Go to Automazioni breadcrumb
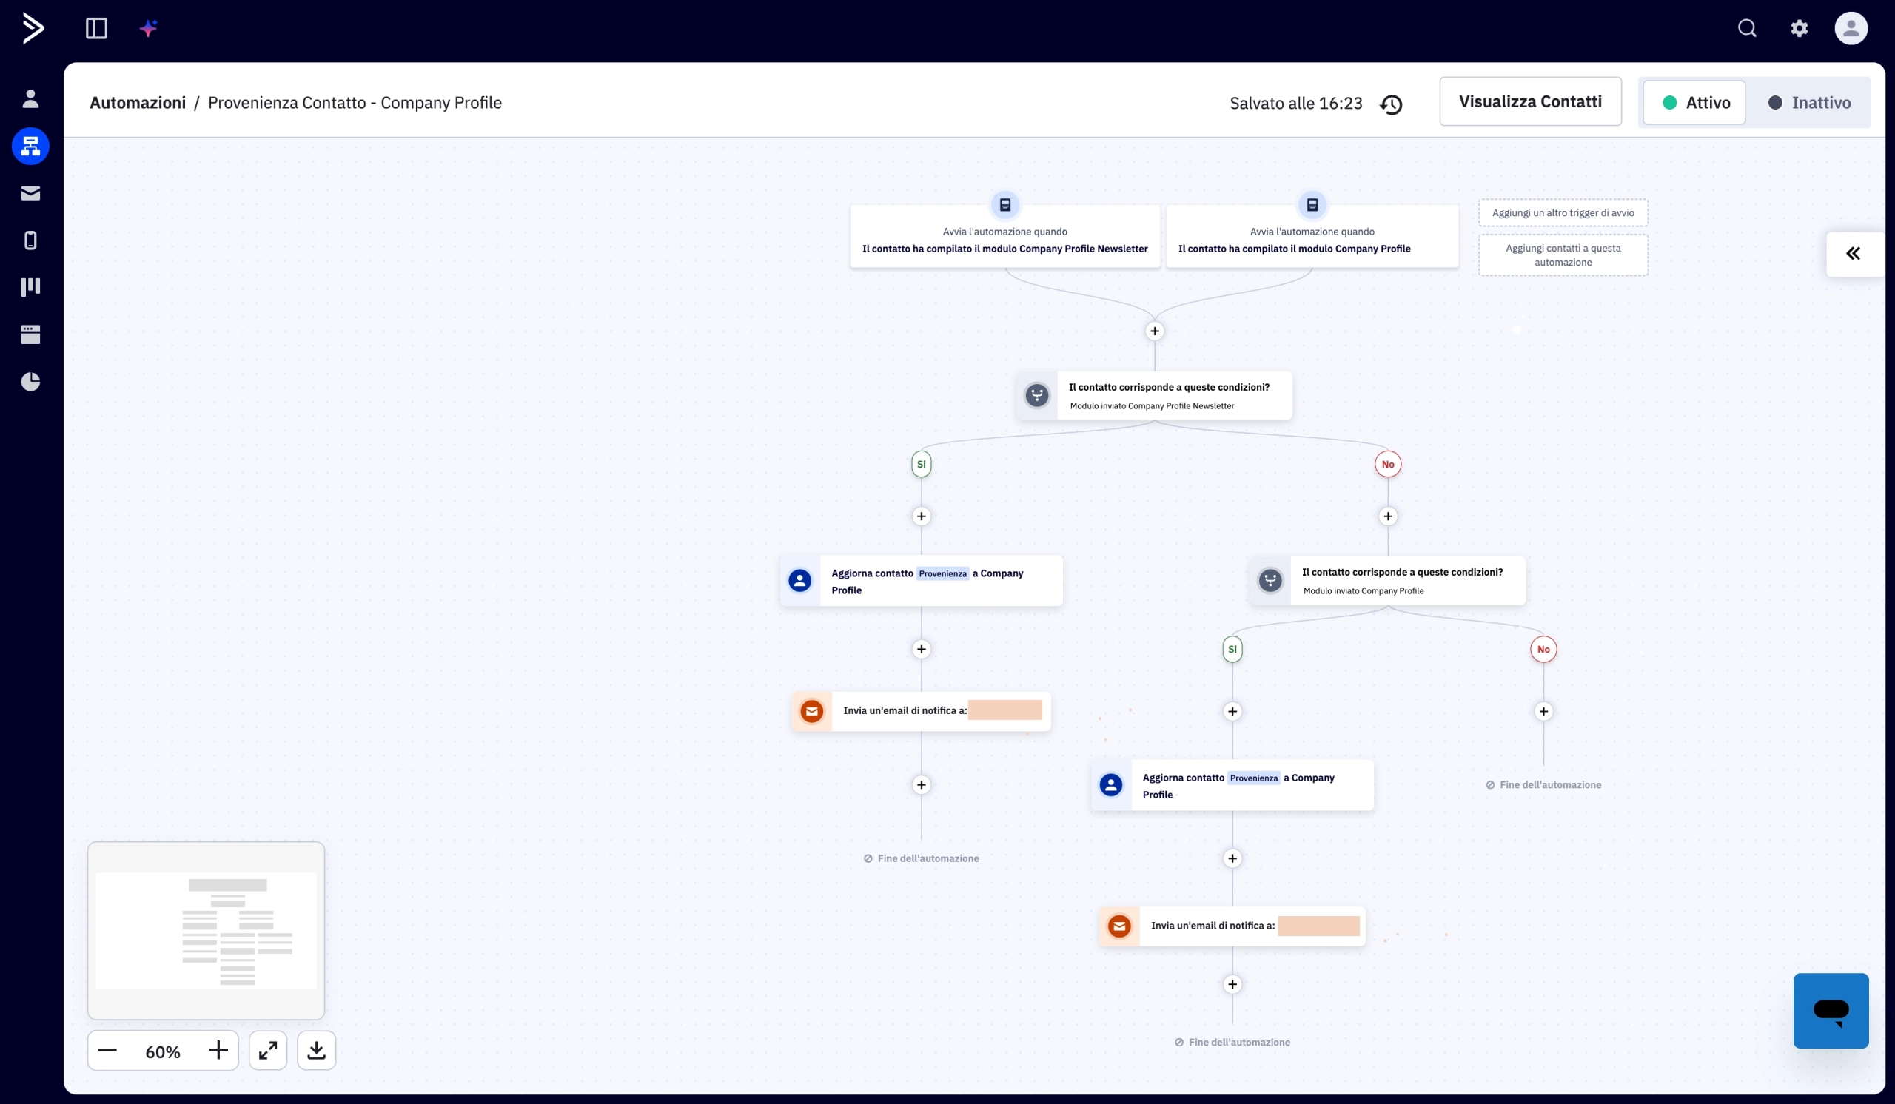The image size is (1895, 1104). [x=138, y=102]
